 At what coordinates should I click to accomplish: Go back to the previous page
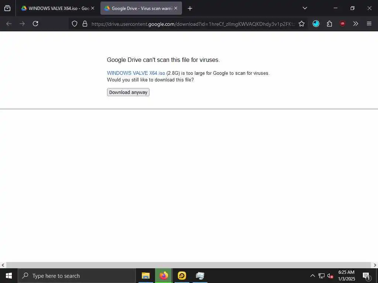point(9,24)
